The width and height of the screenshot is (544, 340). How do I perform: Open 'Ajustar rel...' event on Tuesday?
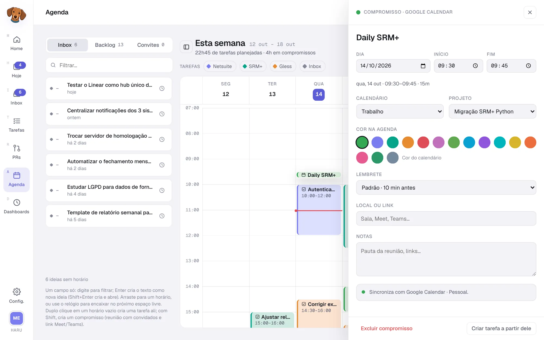pyautogui.click(x=272, y=320)
